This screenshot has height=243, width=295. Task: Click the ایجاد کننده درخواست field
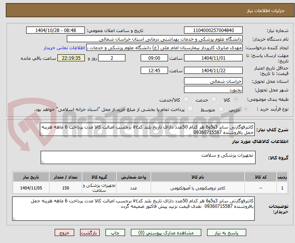(x=164, y=48)
